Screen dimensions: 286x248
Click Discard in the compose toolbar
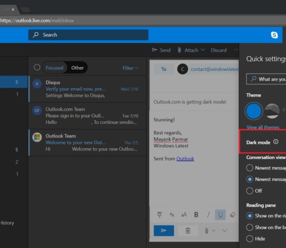219,50
